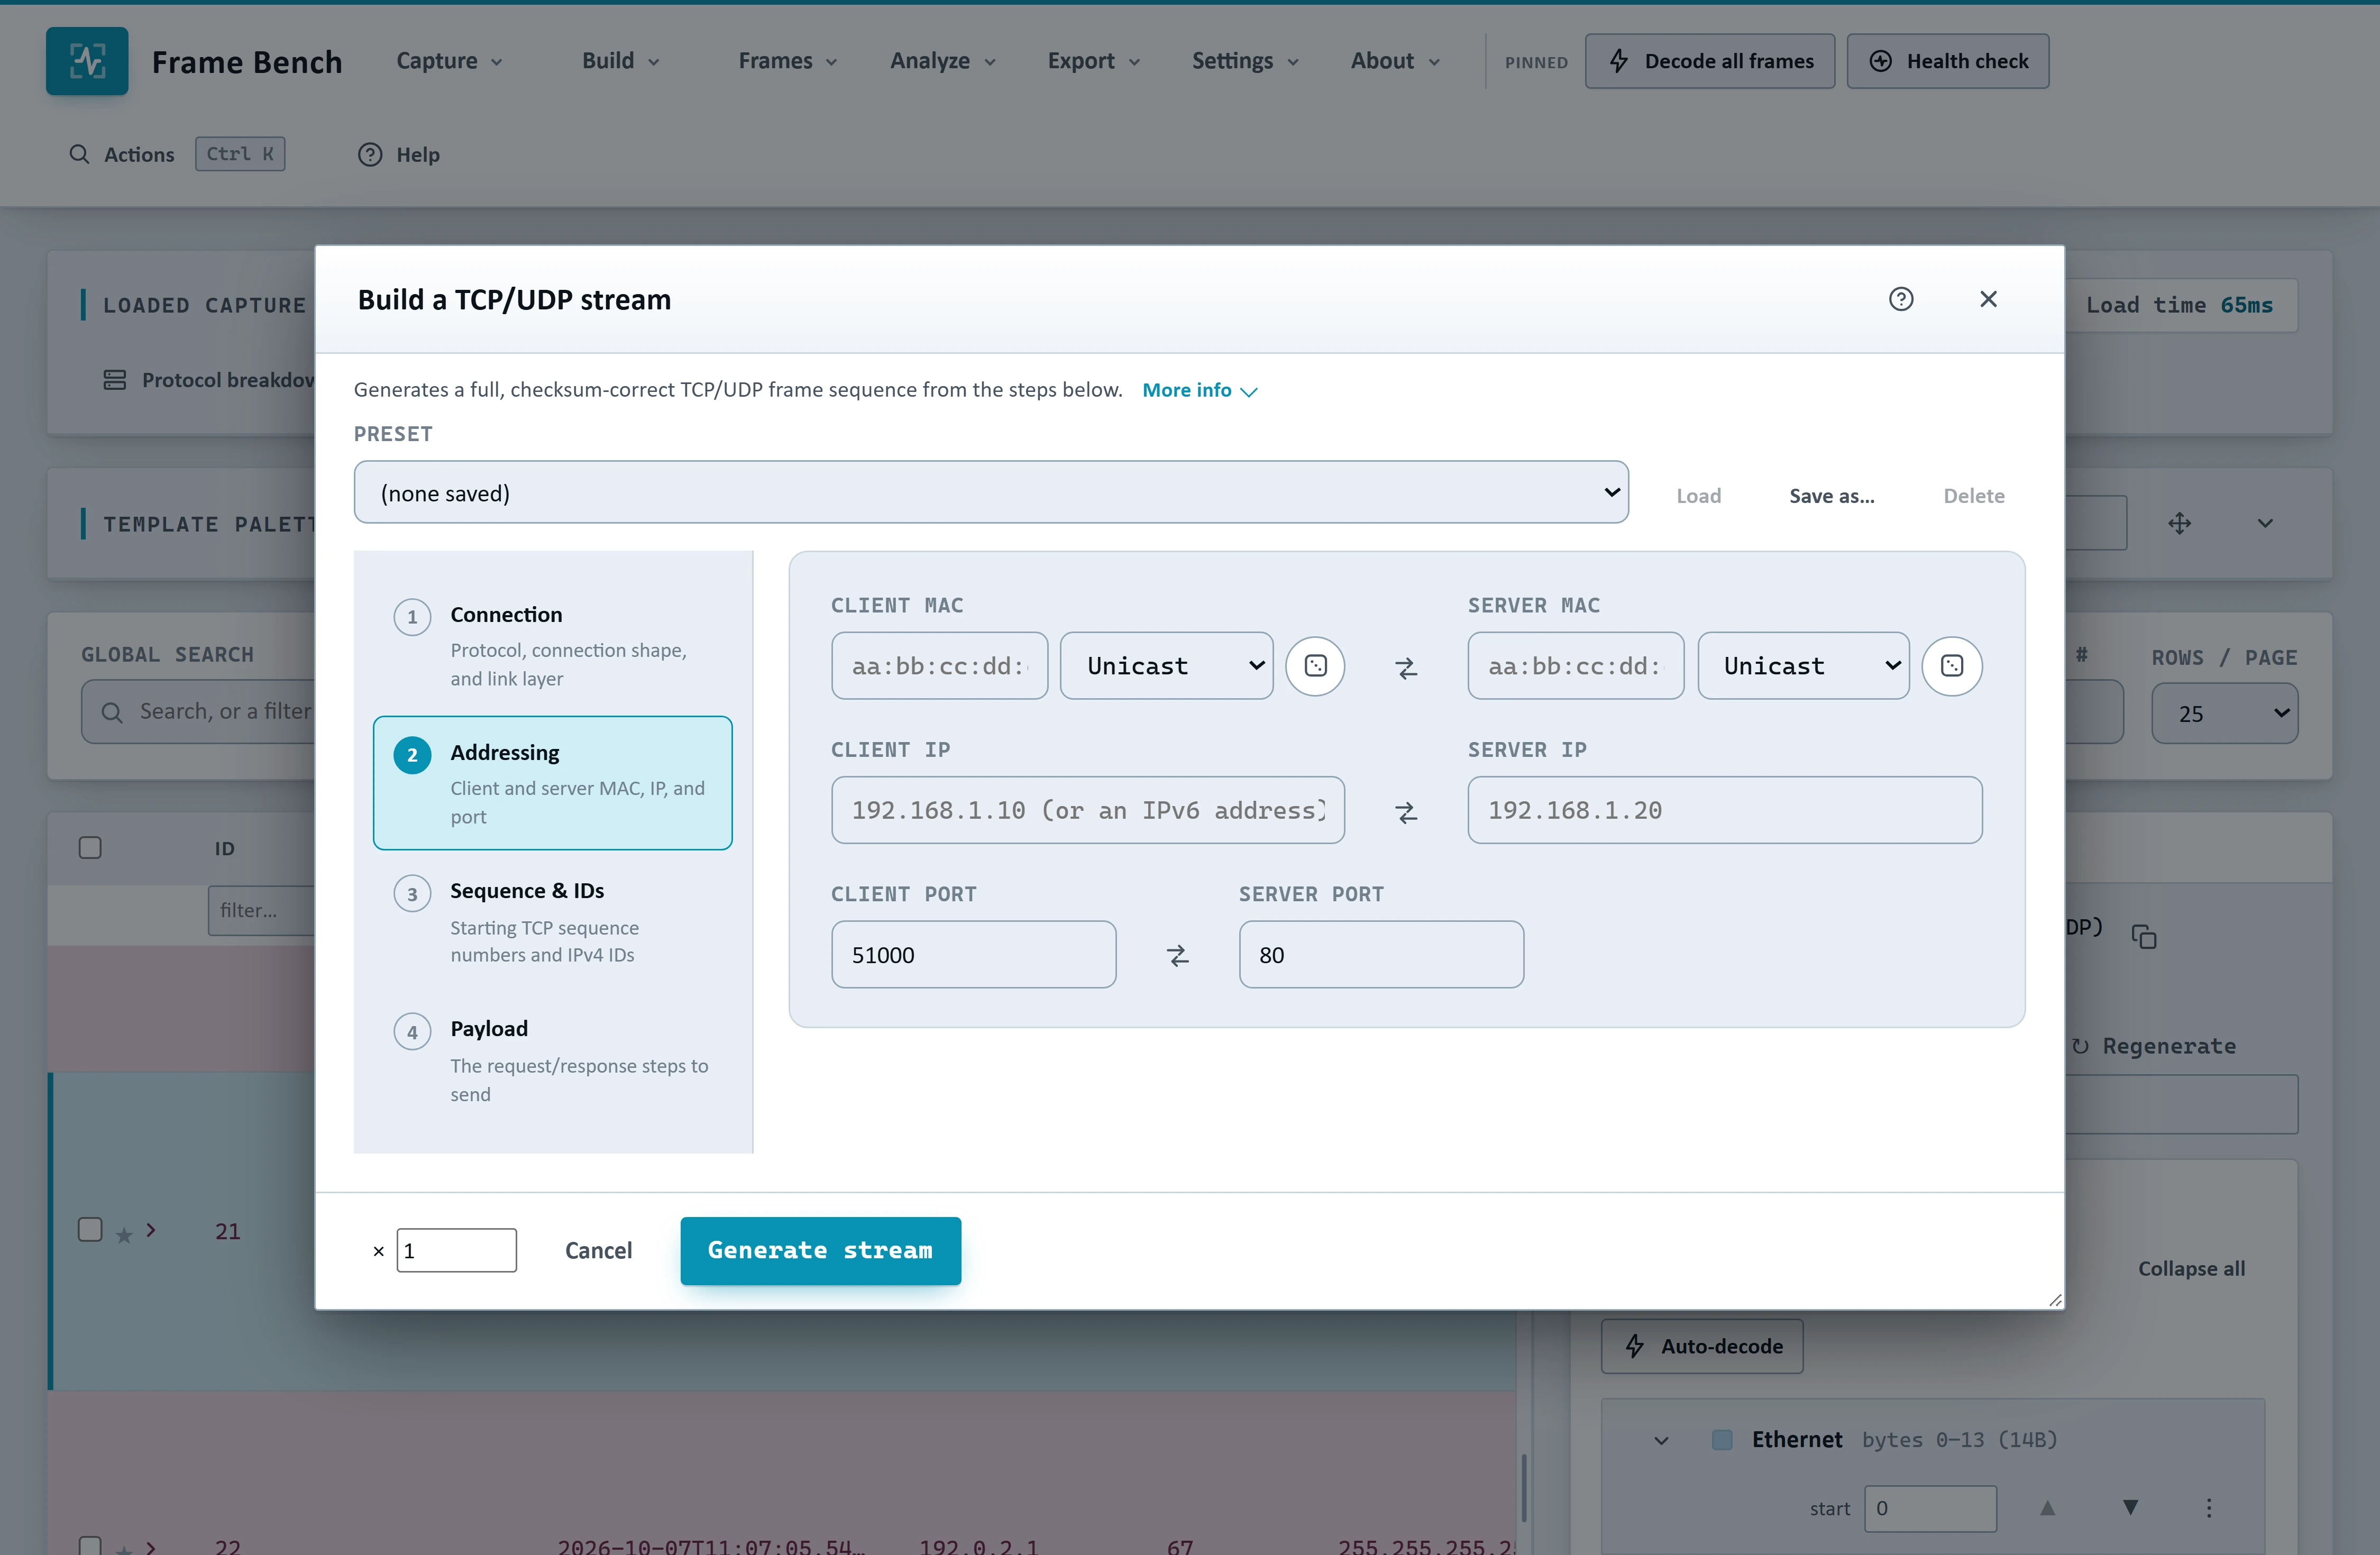Open the client MAC Unicast dropdown
Image resolution: width=2380 pixels, height=1555 pixels.
(x=1166, y=666)
